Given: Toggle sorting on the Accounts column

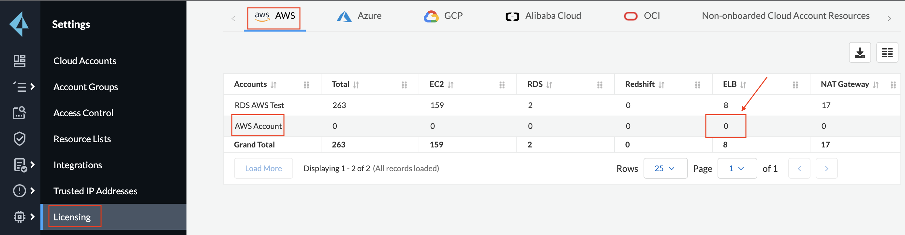Looking at the screenshot, I should tap(274, 85).
